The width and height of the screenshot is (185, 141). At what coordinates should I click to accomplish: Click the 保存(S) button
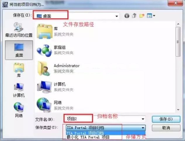[x=166, y=119]
